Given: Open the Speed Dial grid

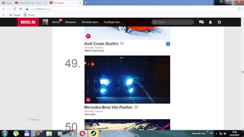Looking at the screenshot, I should 21,9.
